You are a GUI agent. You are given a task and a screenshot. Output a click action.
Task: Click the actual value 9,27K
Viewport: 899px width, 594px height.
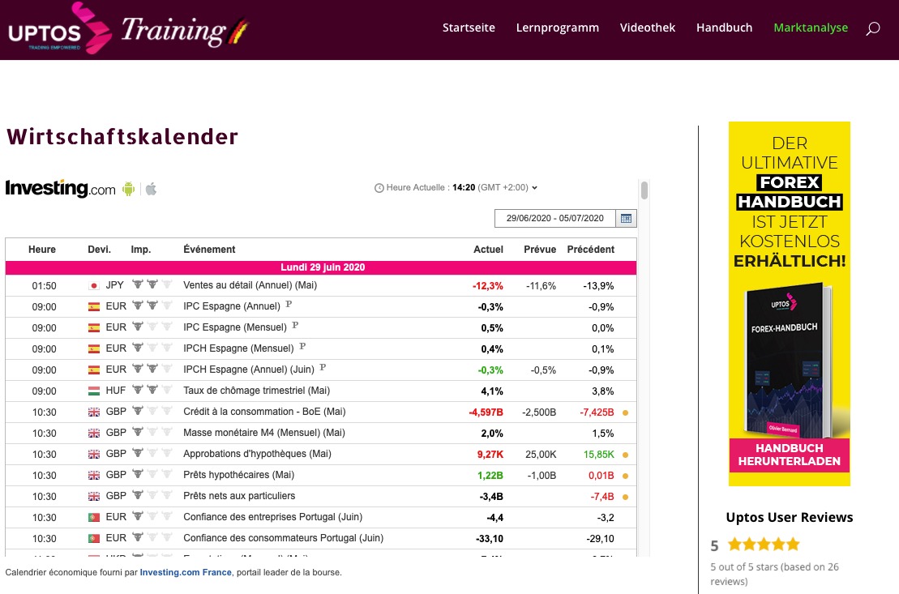(x=490, y=455)
